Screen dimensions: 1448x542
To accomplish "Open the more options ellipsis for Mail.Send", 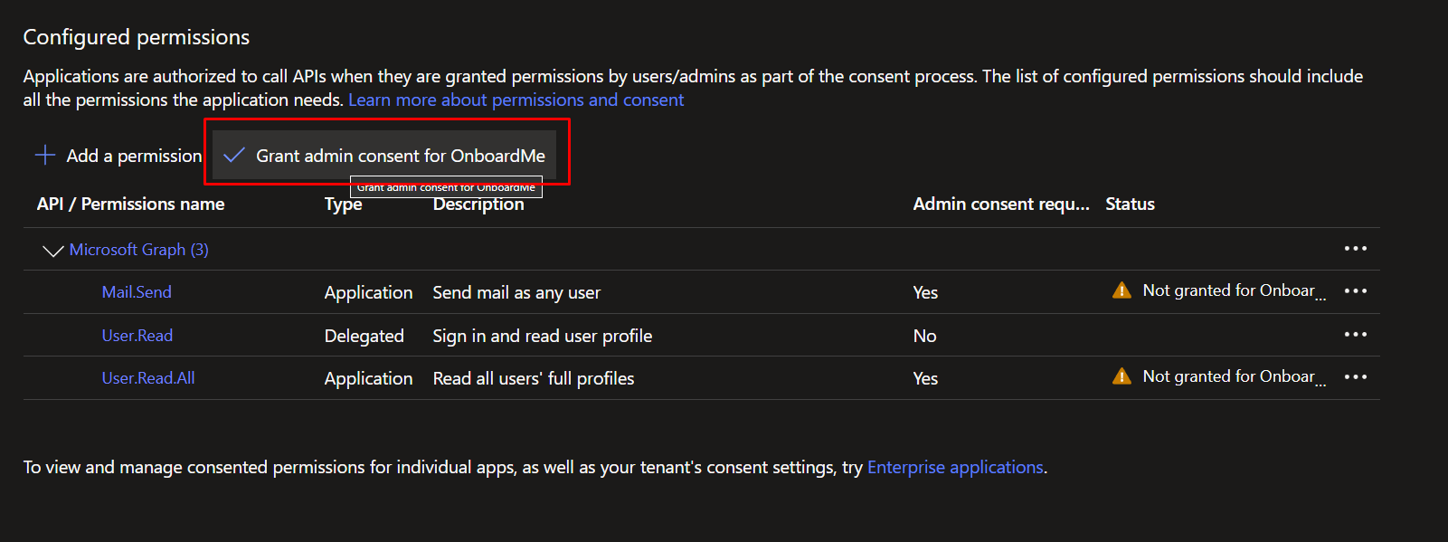I will click(1355, 291).
